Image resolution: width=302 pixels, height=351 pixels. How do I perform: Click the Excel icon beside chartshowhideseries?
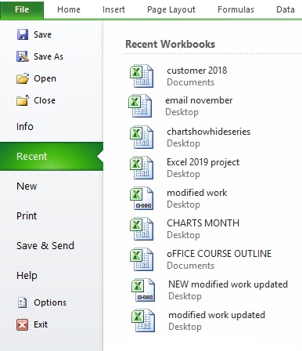point(142,137)
